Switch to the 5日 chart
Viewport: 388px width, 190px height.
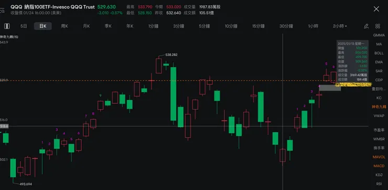[x=24, y=26]
